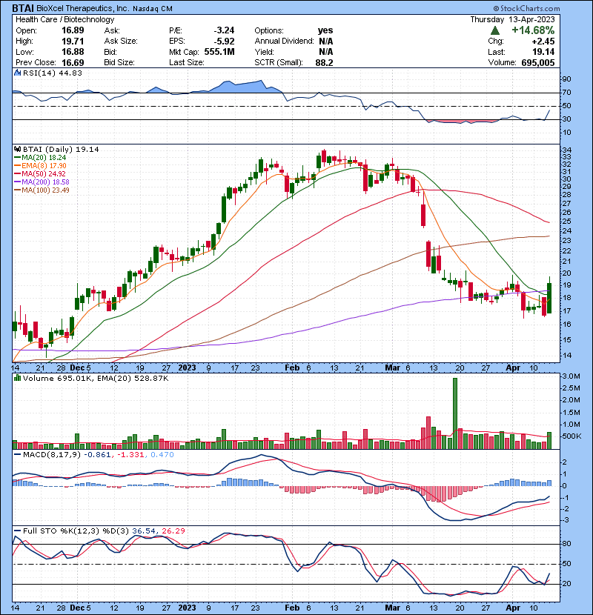Screen dimensions: 593x615
Task: Click the RSI(14) 44.83 label
Action: click(x=53, y=73)
